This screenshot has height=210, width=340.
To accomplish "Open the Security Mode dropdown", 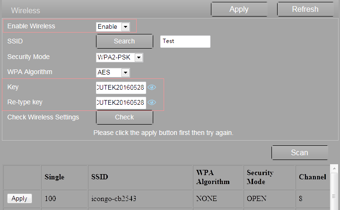I will click(x=120, y=58).
